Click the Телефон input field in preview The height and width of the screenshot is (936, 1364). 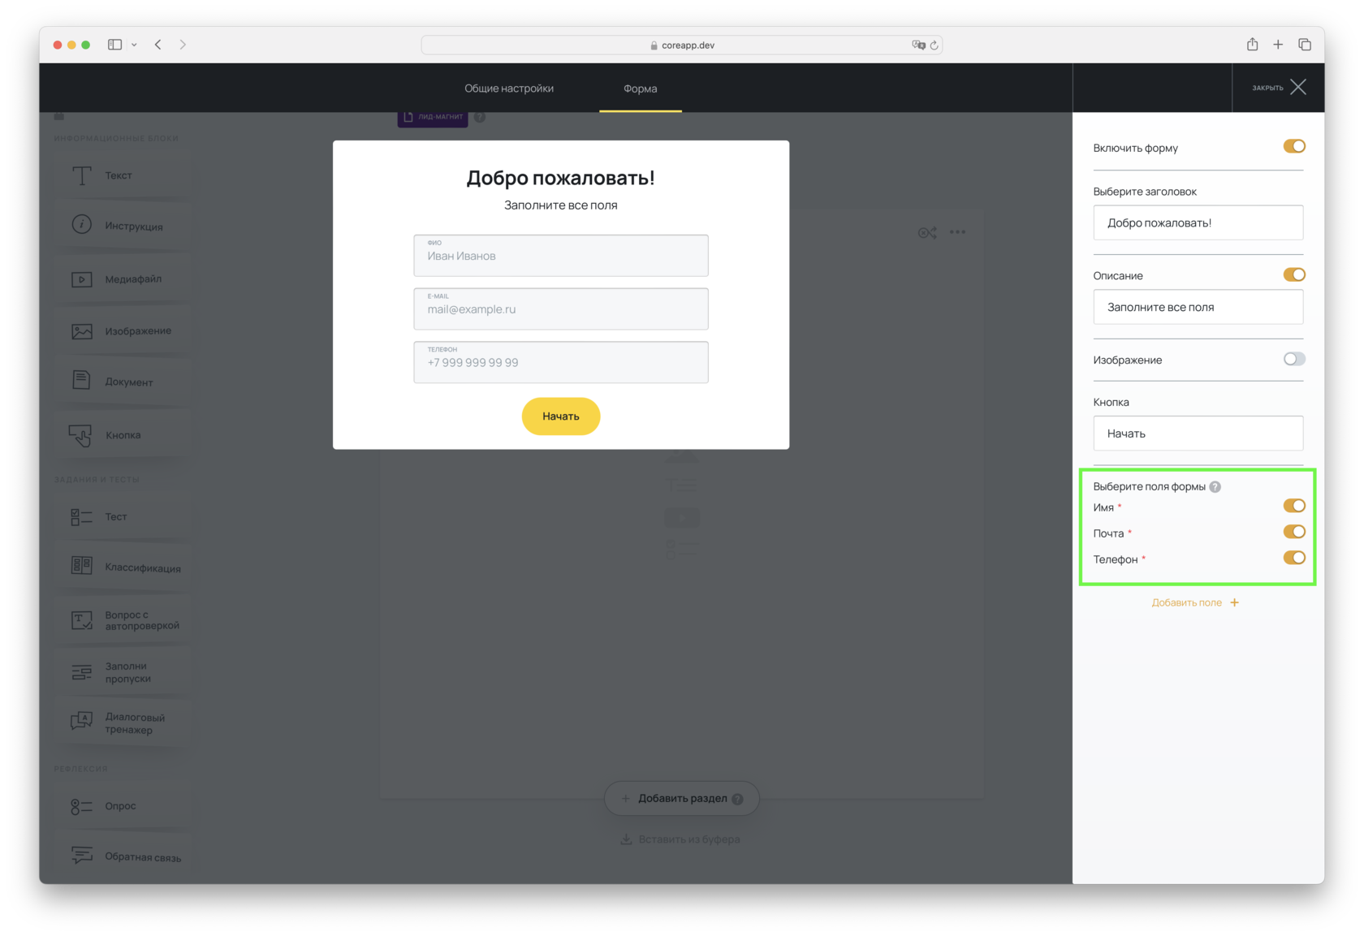pos(561,362)
